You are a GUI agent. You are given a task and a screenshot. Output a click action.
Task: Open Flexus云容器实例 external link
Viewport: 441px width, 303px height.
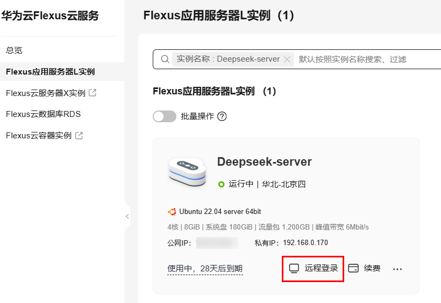click(x=44, y=135)
